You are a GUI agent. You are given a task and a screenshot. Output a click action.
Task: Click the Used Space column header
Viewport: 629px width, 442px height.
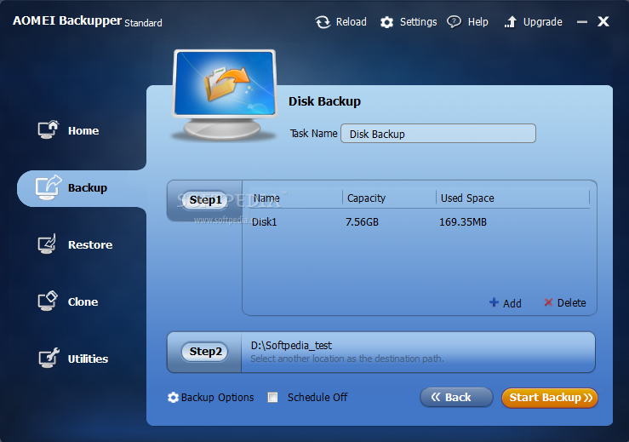point(467,198)
